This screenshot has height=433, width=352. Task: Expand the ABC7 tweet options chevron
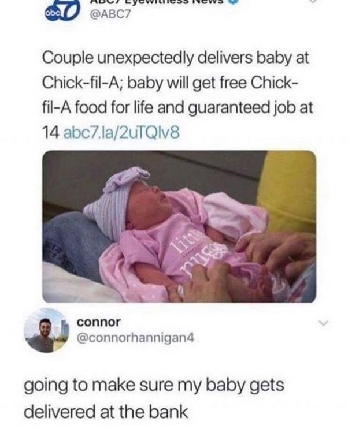point(313,2)
